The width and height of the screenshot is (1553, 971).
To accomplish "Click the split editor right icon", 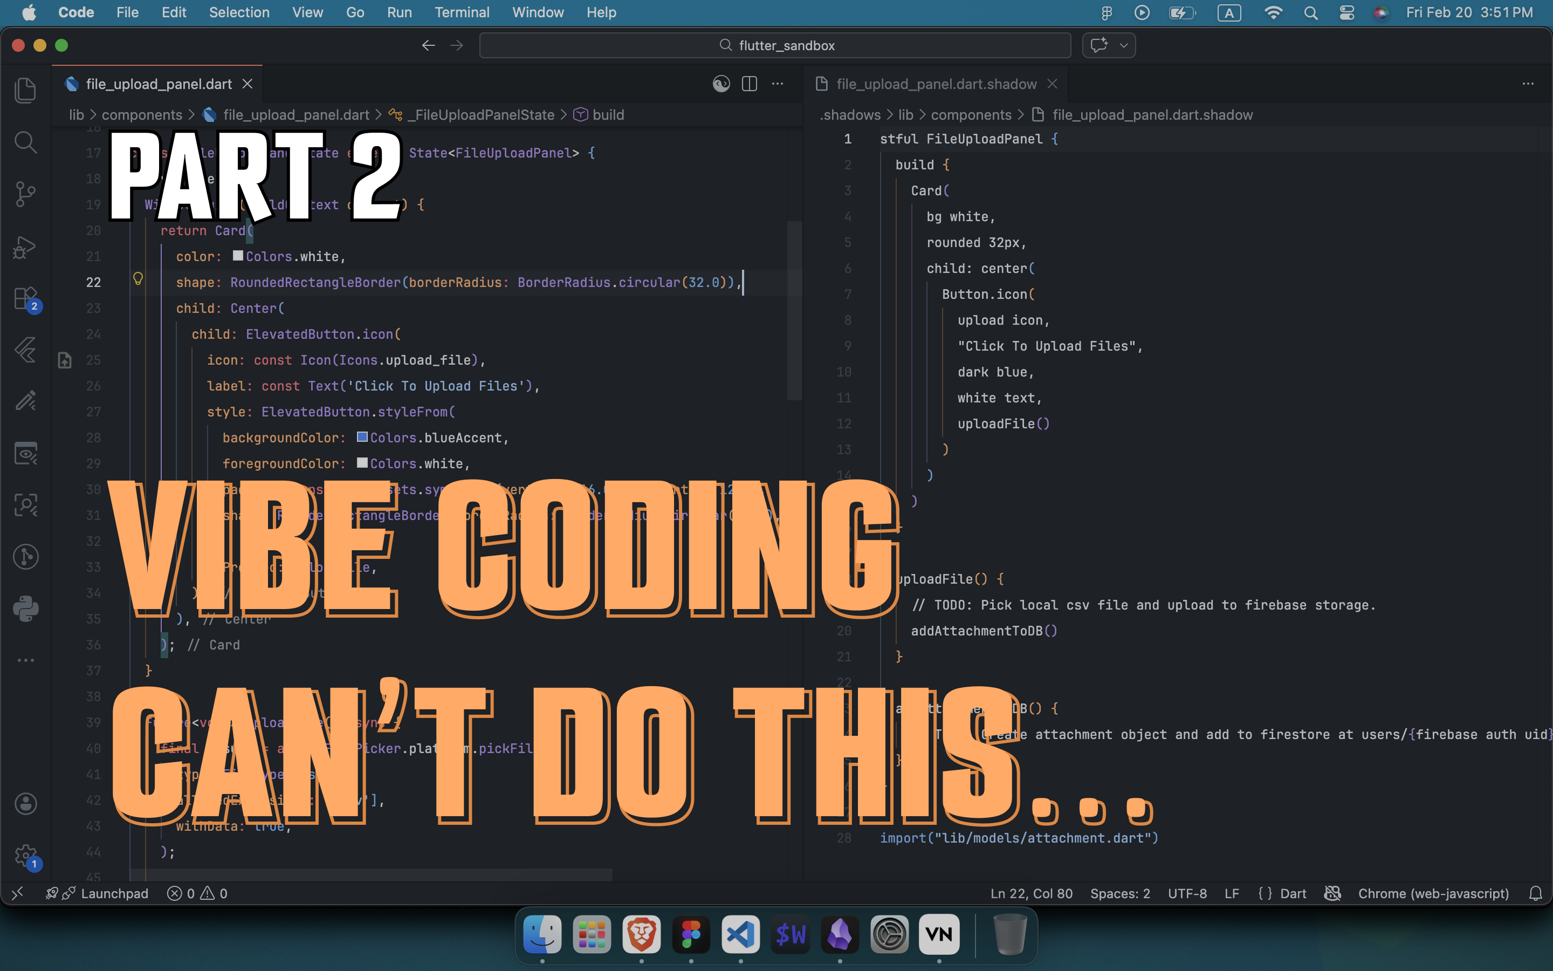I will pyautogui.click(x=749, y=84).
